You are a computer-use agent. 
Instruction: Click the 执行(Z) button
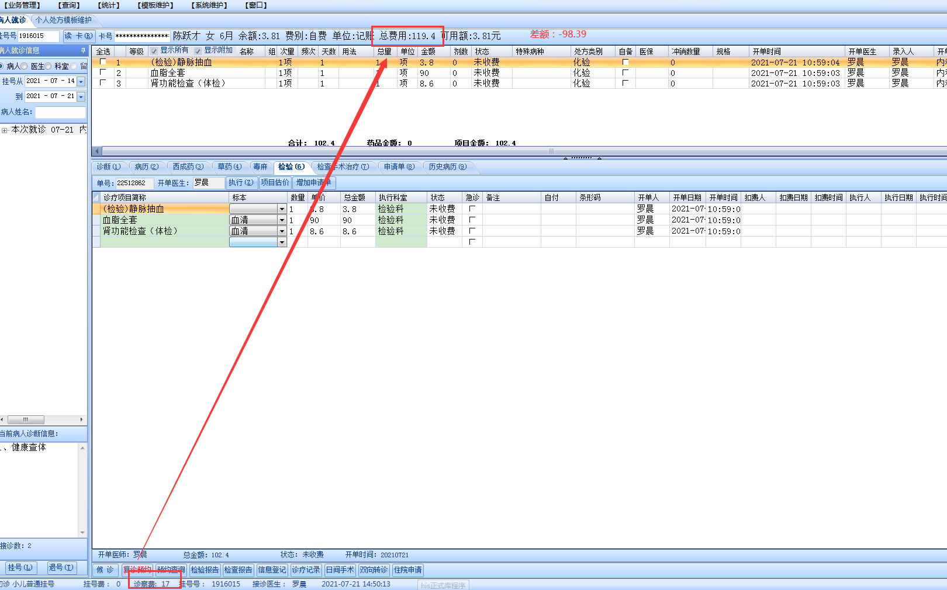pos(241,183)
